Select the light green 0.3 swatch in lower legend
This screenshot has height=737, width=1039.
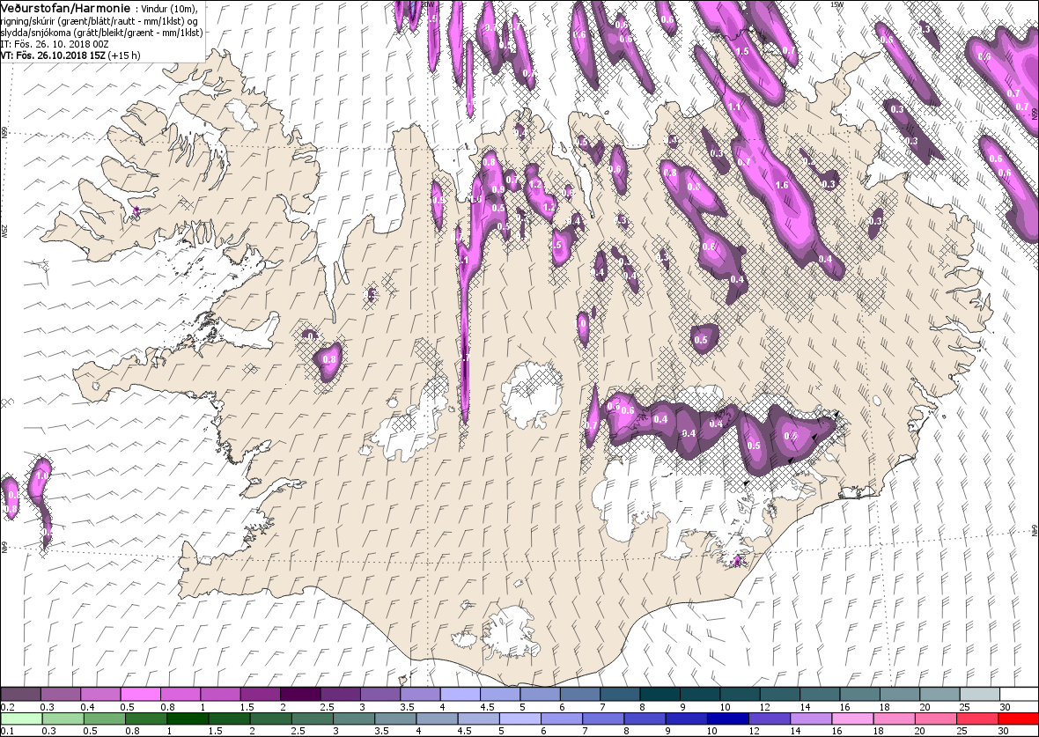click(x=63, y=719)
